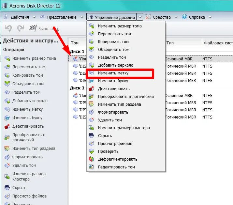Click convert to logical icon in menu

click(x=91, y=97)
